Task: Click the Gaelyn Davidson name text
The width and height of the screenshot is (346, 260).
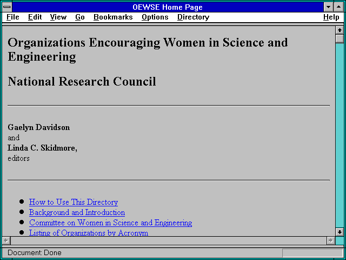Action: (x=39, y=127)
